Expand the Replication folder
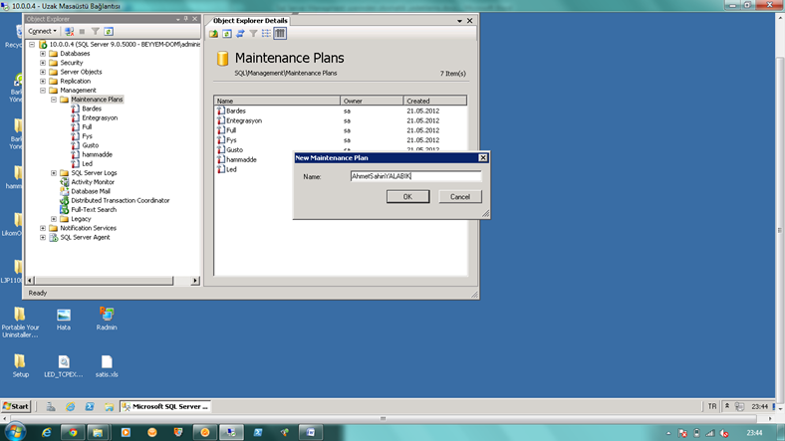This screenshot has height=441, width=785. (x=43, y=81)
